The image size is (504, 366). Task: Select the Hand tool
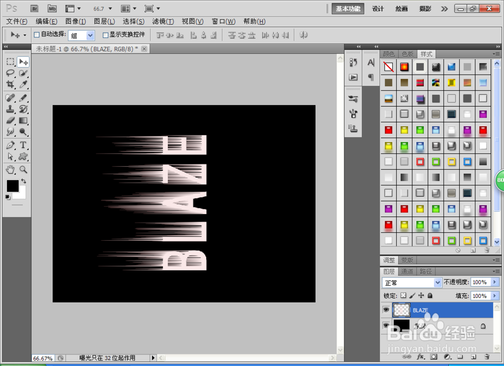(x=11, y=169)
